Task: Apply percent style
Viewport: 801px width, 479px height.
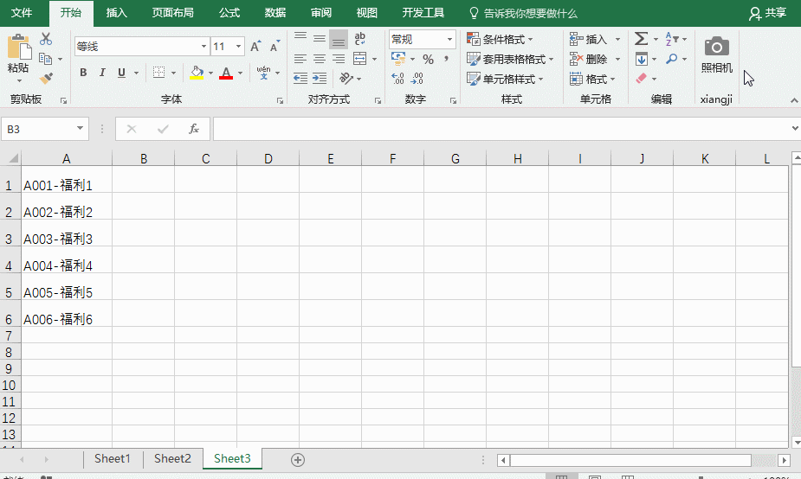Action: [x=428, y=59]
